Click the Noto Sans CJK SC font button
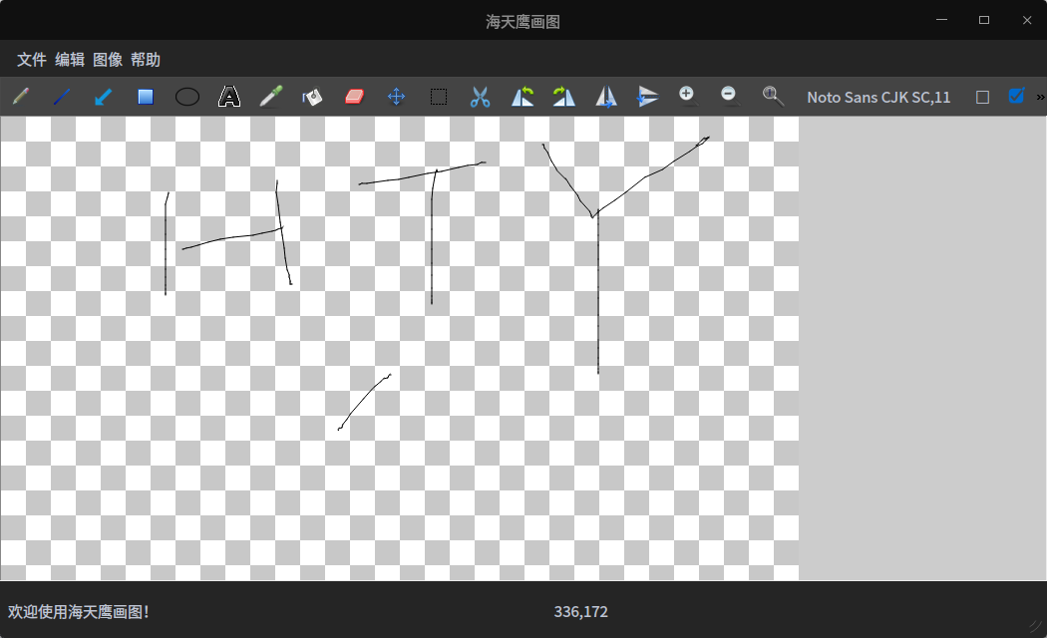 tap(878, 97)
